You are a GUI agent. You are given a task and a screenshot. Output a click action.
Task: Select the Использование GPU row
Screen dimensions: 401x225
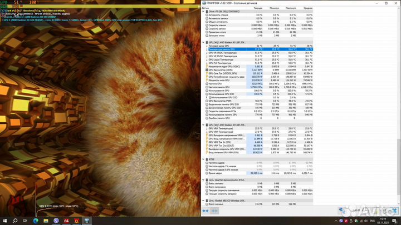(259, 91)
